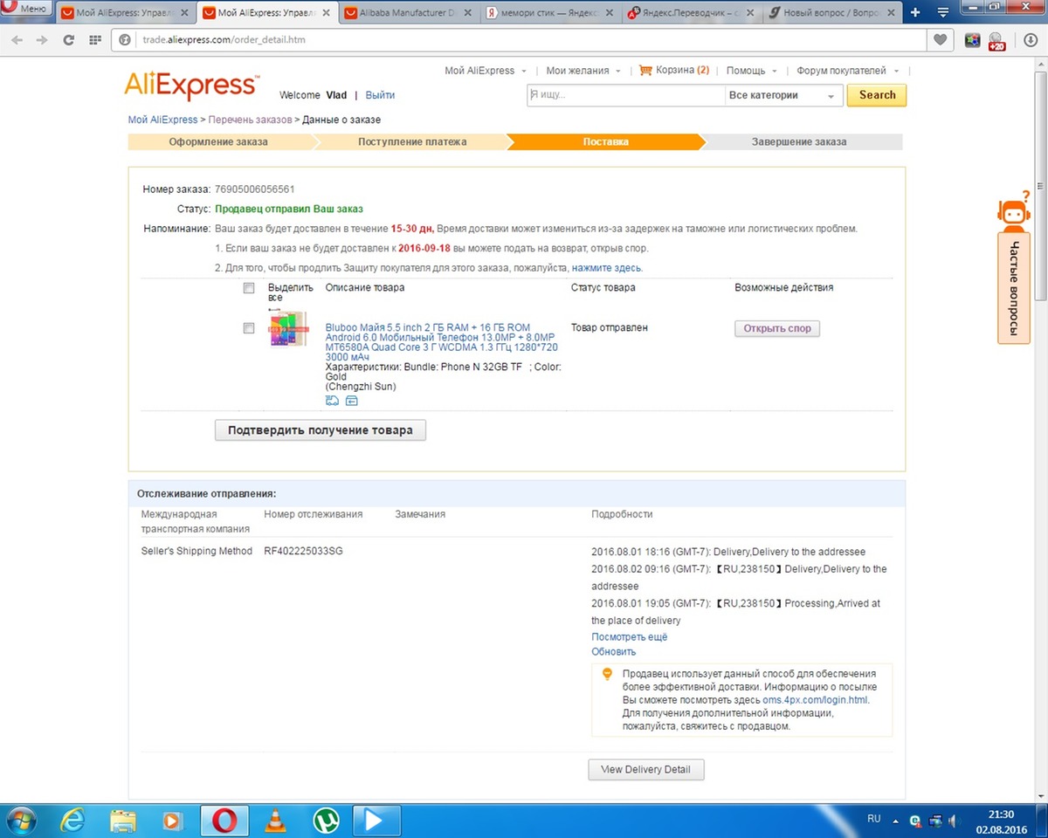
Task: Open the Частые вопросы side panel
Action: (x=1013, y=288)
